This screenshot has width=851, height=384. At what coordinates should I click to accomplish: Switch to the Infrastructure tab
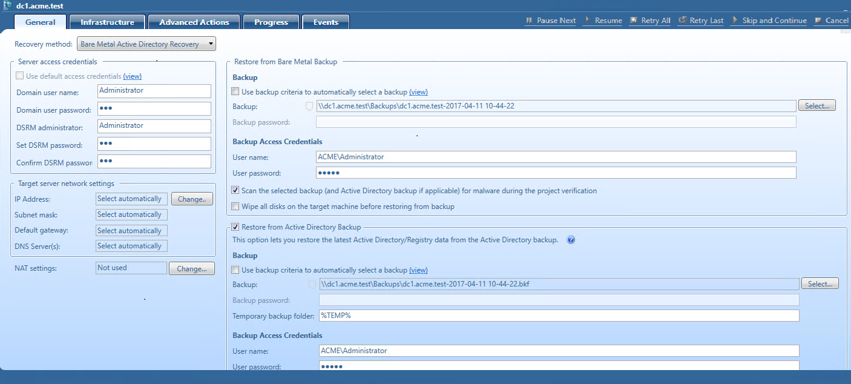pos(107,22)
